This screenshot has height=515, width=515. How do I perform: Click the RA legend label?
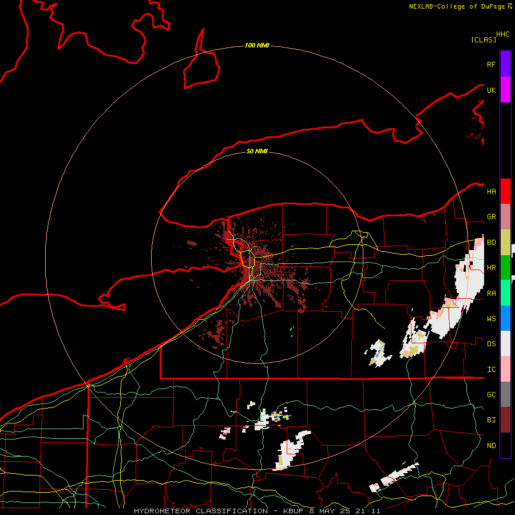click(491, 293)
